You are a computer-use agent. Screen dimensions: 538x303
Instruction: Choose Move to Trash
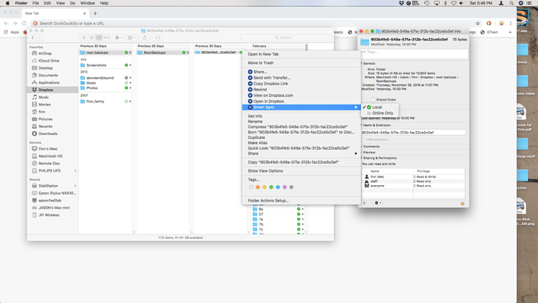pos(260,63)
